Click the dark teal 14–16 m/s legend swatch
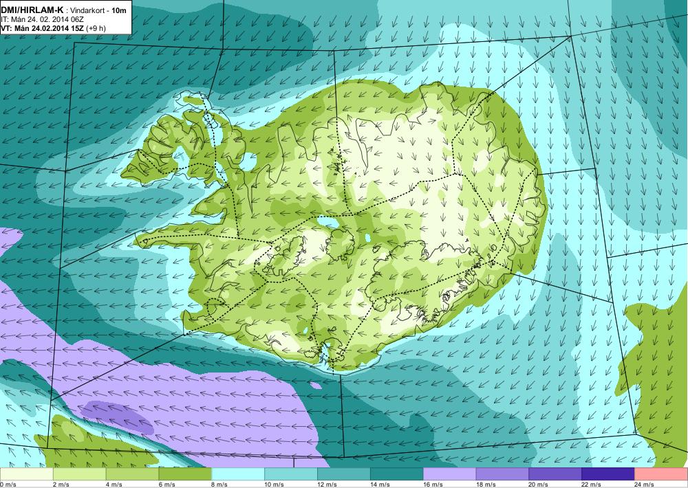This screenshot has height=488, width=688. pyautogui.click(x=397, y=474)
